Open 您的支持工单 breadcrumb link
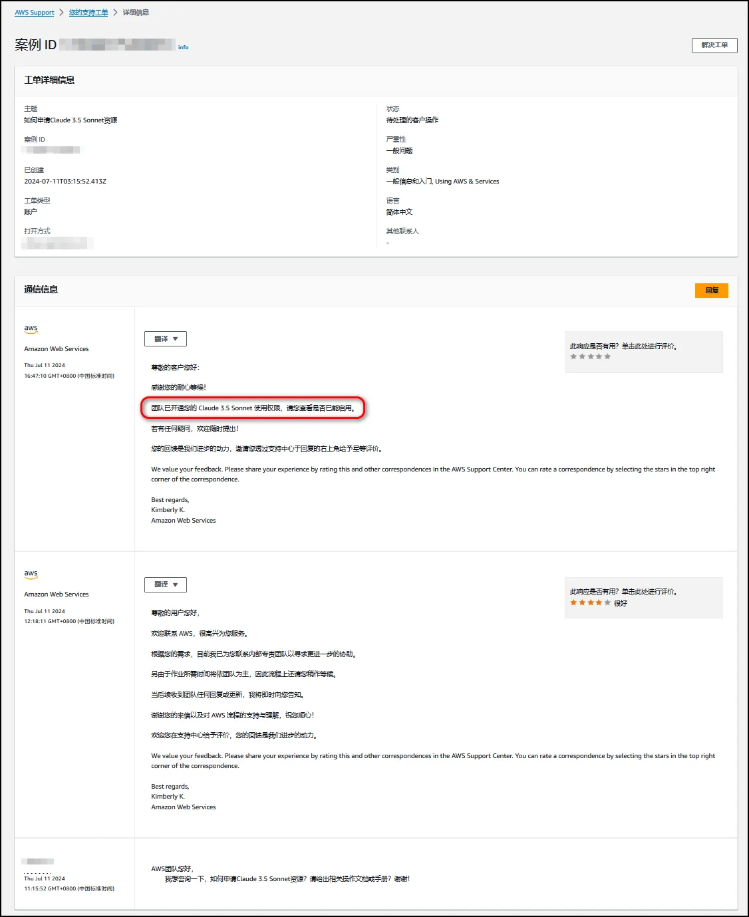 (x=88, y=13)
